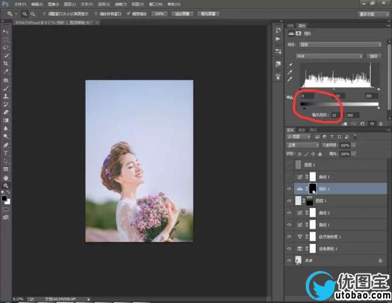Show the hidden 图层 2 layer
392x303 pixels.
pos(289,165)
